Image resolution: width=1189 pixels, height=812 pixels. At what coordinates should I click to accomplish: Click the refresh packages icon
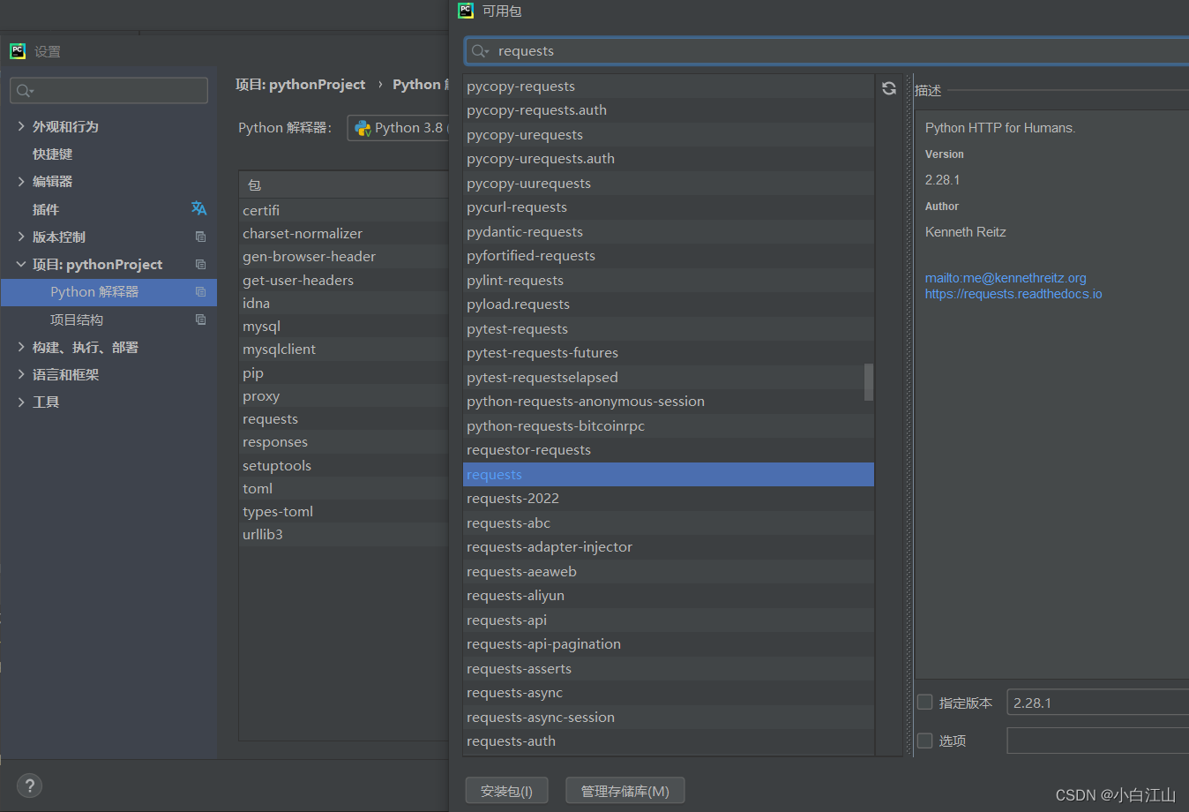pos(889,88)
